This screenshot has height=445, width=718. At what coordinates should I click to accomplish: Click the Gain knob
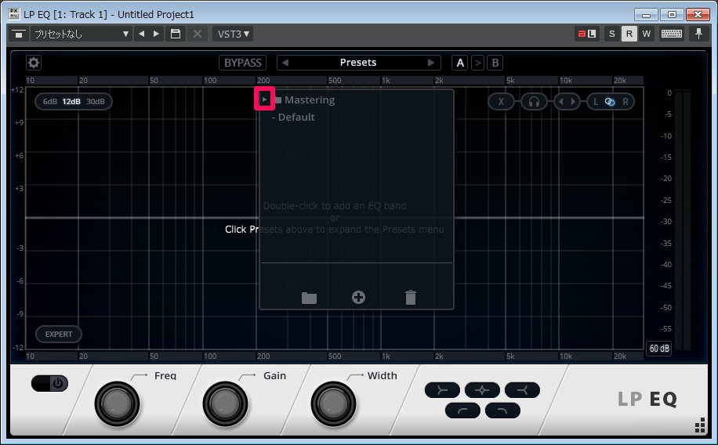tap(225, 404)
